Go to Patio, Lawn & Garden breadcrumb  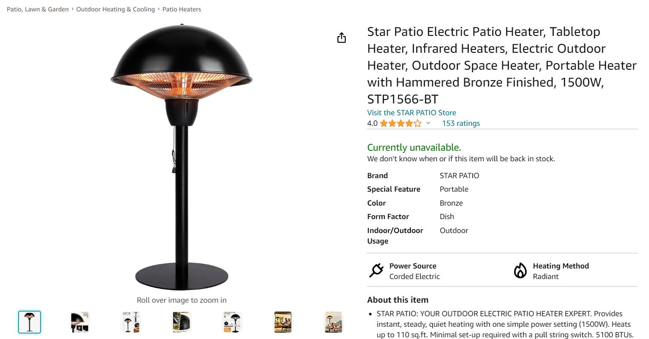point(38,9)
